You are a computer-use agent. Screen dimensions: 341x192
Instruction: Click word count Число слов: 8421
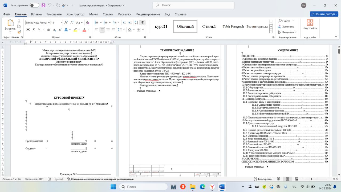click(x=34, y=179)
